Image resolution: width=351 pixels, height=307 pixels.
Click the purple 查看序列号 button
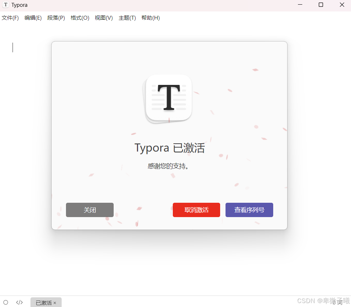tap(249, 210)
